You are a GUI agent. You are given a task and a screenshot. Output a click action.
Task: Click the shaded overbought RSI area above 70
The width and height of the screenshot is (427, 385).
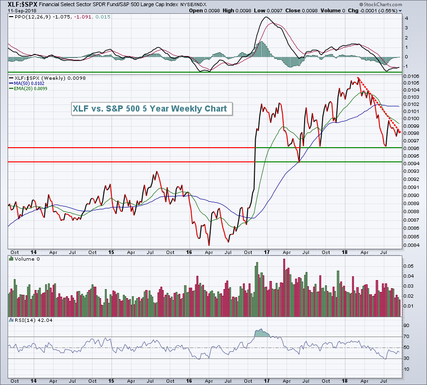click(261, 333)
